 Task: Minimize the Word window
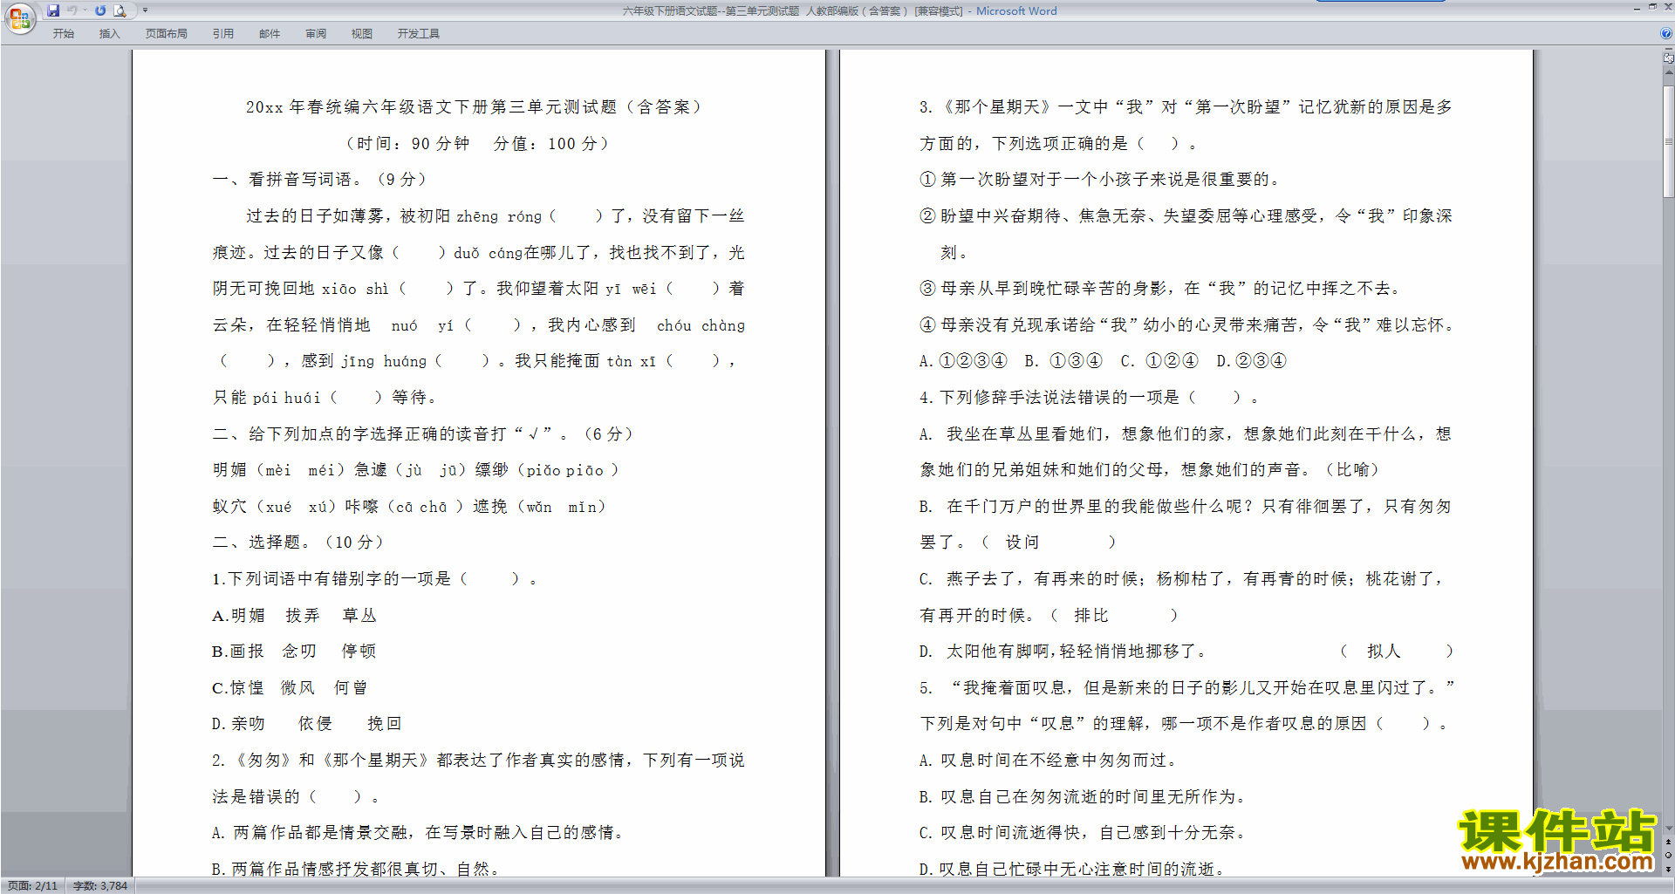tap(1637, 8)
